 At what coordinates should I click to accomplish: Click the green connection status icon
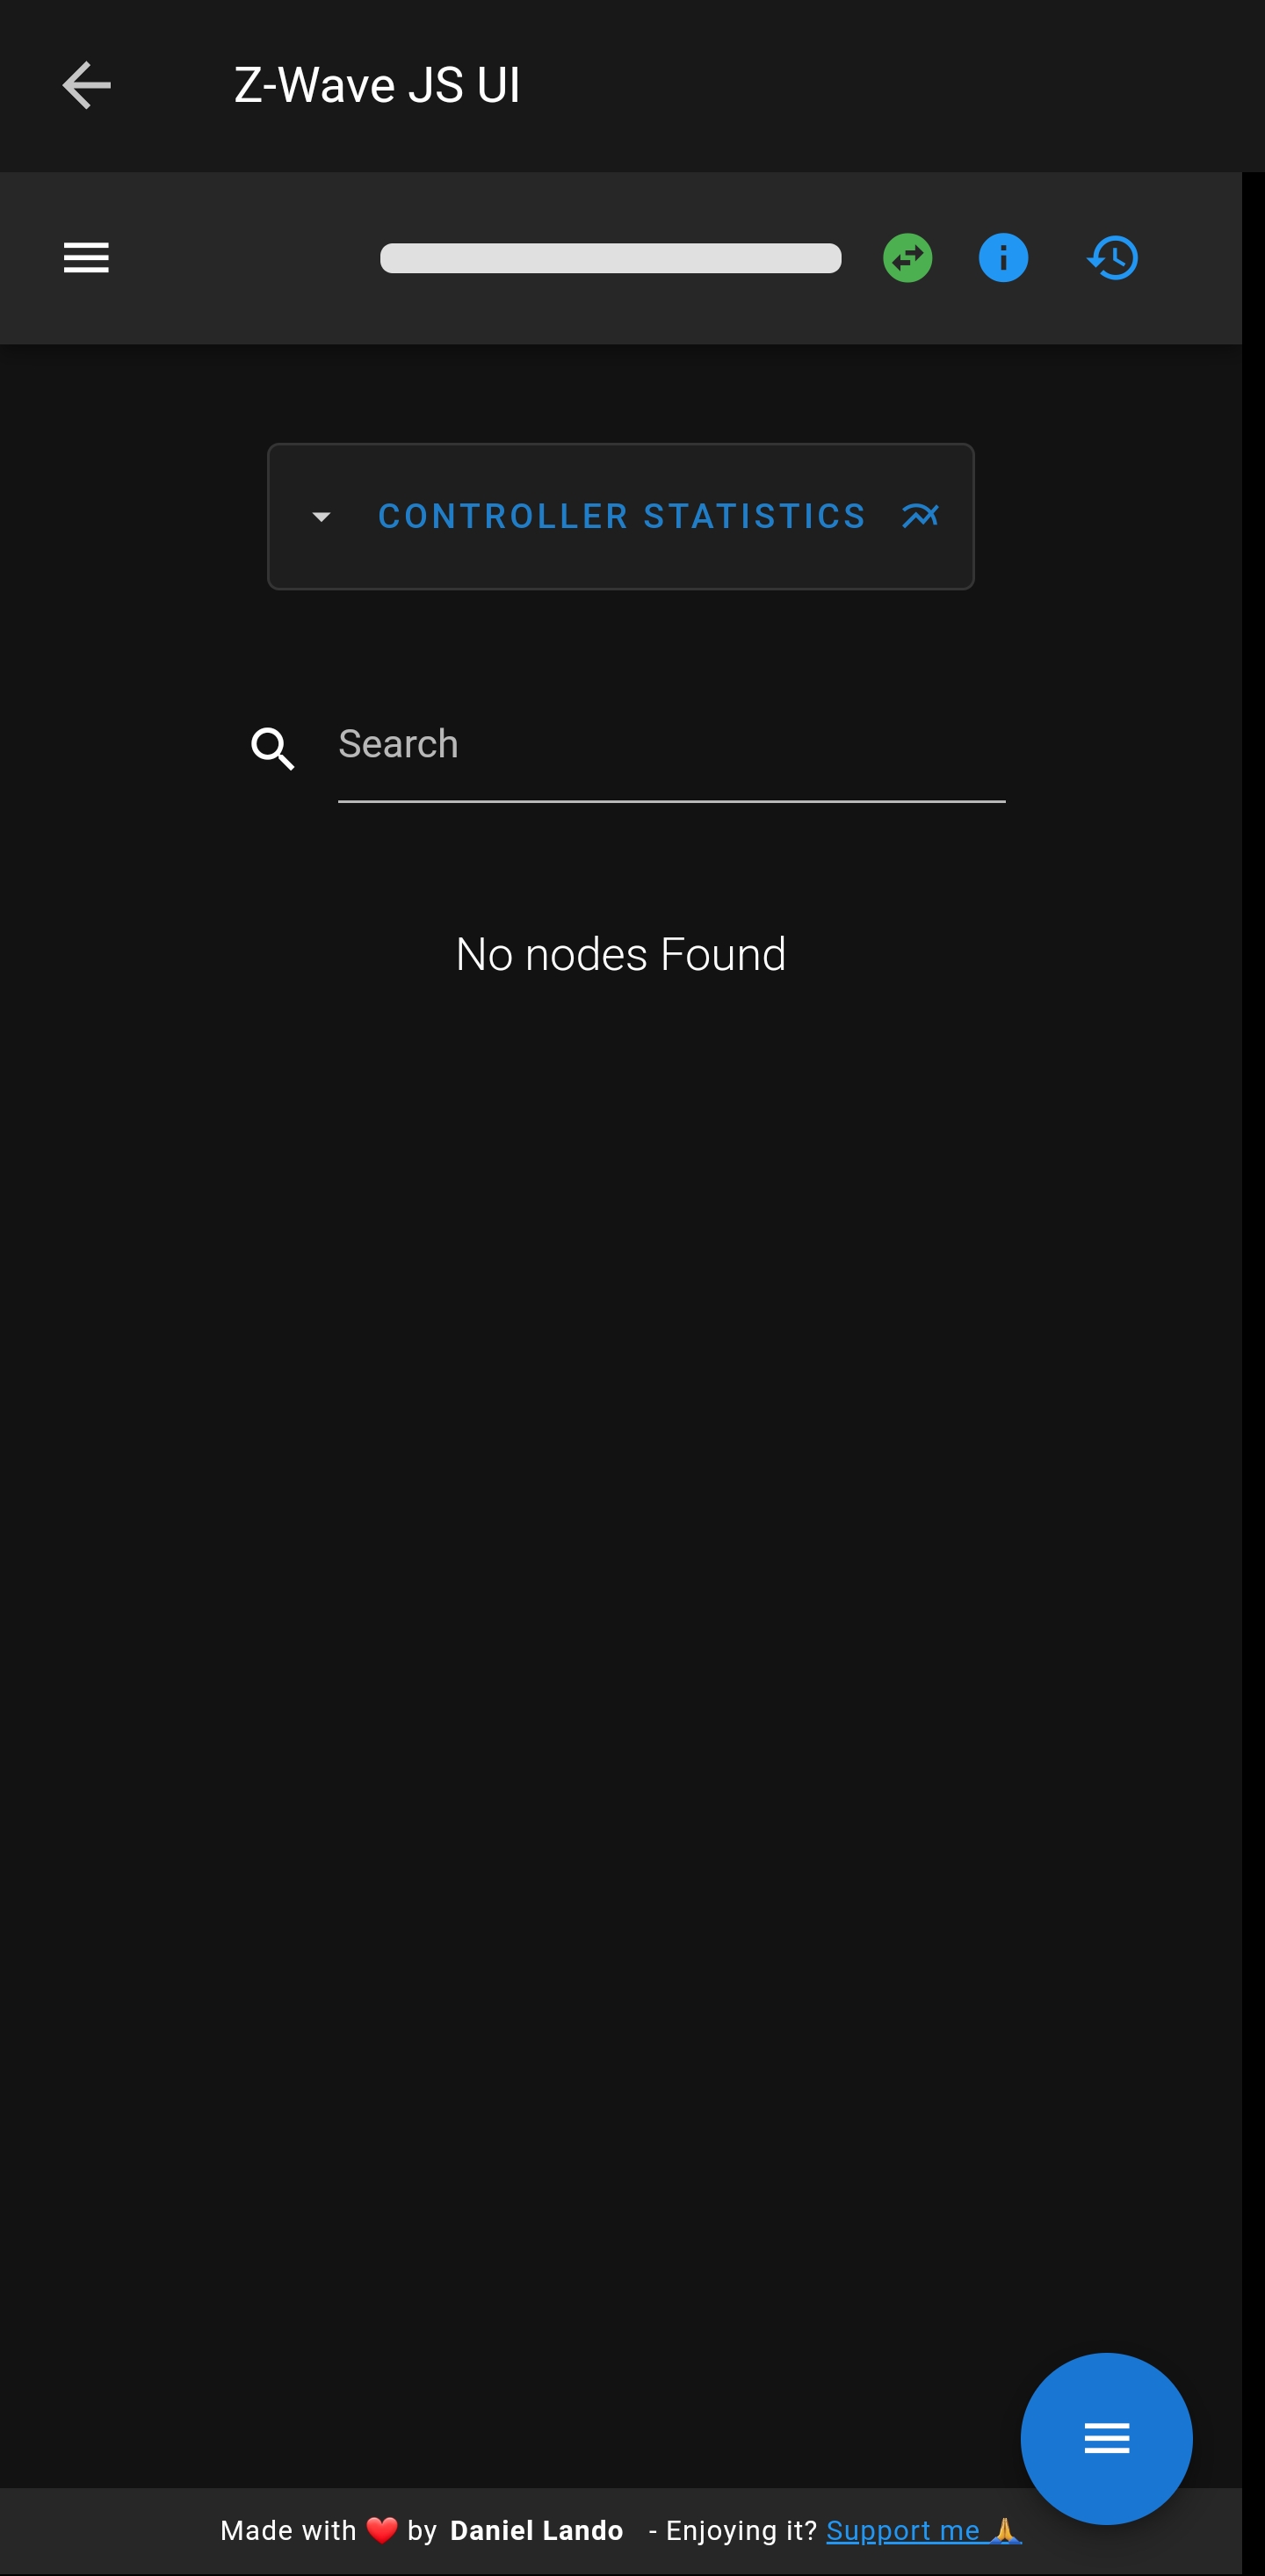(907, 258)
